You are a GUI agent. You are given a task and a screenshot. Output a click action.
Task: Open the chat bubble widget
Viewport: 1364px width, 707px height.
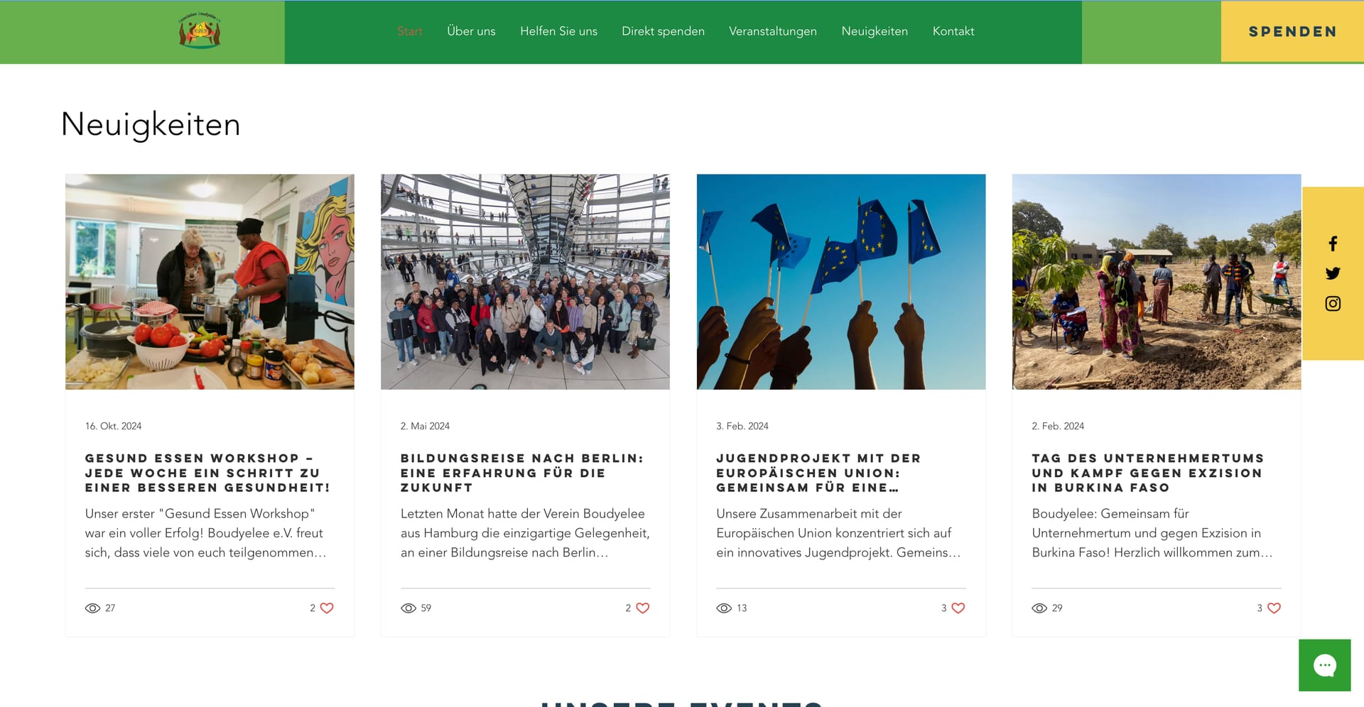point(1324,665)
